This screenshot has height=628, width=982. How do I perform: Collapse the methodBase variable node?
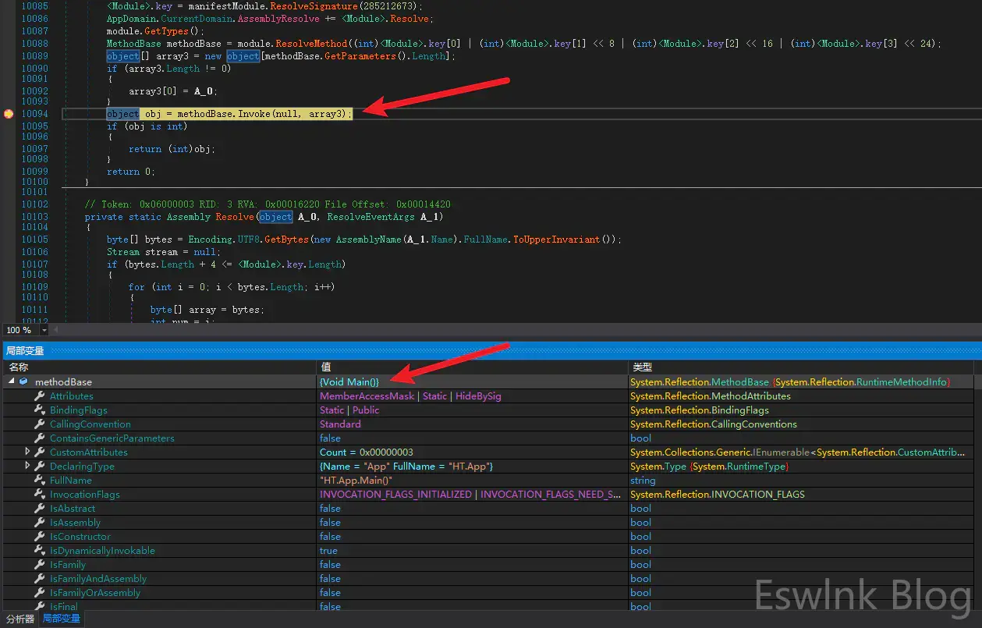pos(11,382)
